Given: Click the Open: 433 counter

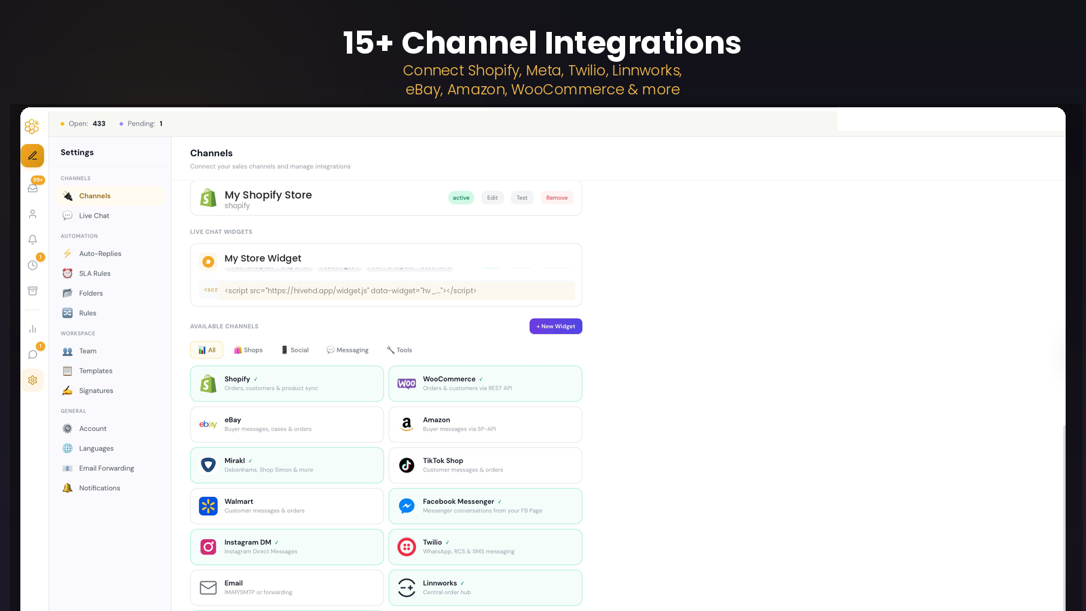Looking at the screenshot, I should click(x=83, y=124).
